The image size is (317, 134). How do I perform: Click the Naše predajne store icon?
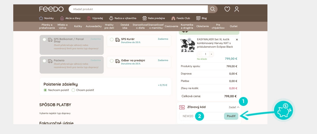[144, 18]
